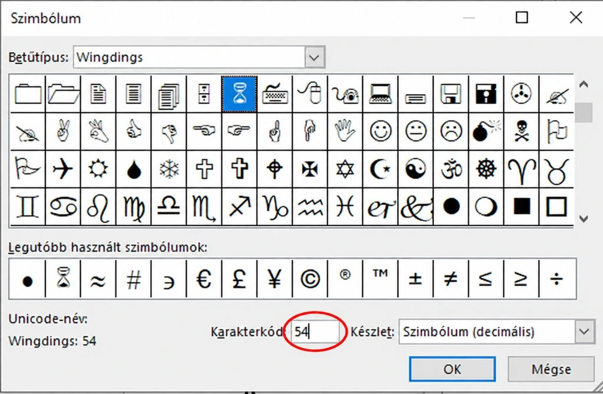Pick the Leo zodiac symbol
The height and width of the screenshot is (394, 603).
coord(98,206)
